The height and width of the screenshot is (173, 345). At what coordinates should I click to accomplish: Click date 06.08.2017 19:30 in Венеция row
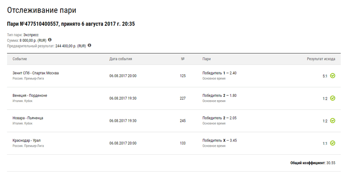pyautogui.click(x=123, y=98)
